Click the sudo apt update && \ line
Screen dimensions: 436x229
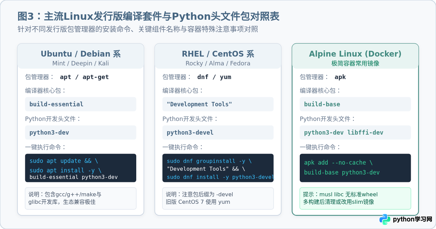pos(64,161)
